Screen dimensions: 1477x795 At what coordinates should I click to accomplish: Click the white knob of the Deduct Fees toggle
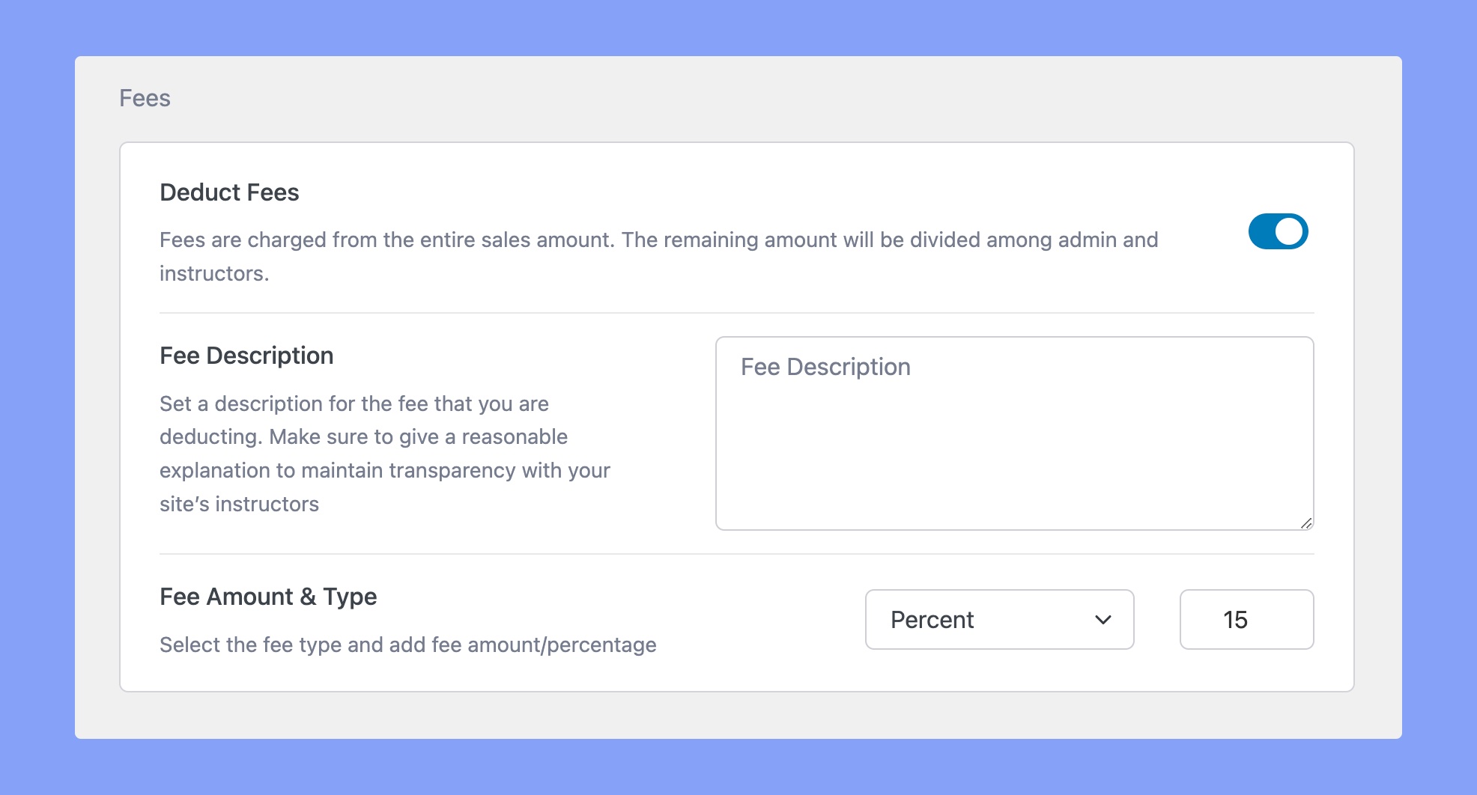1289,231
